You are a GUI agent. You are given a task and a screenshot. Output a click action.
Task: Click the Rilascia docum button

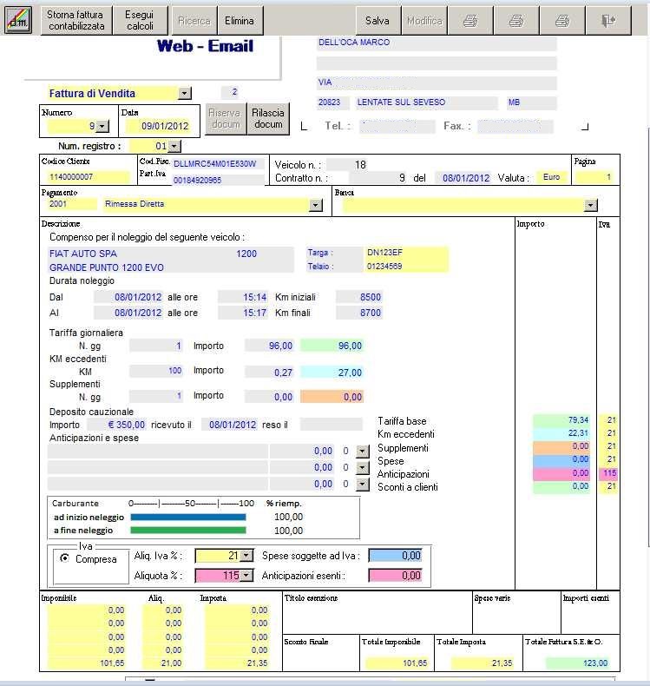tap(268, 119)
